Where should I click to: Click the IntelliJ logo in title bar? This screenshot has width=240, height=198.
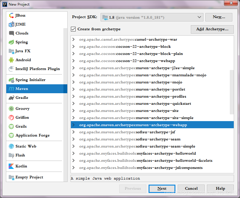(x=5, y=4)
